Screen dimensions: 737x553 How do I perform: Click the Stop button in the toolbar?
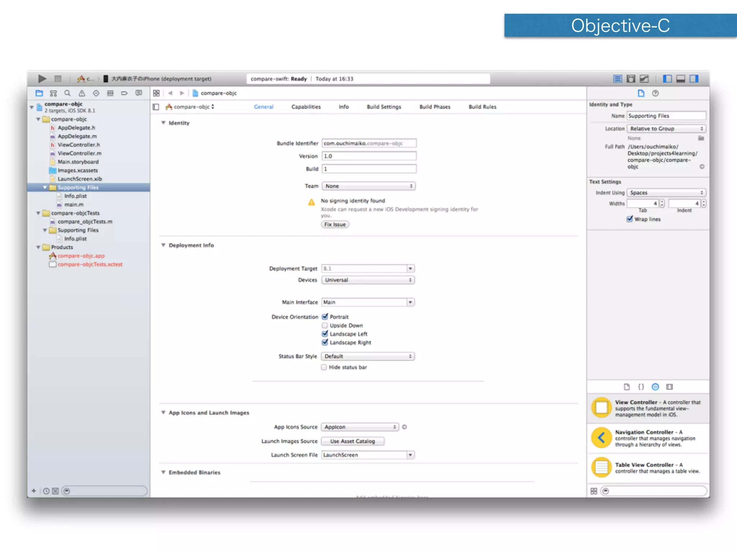[58, 78]
